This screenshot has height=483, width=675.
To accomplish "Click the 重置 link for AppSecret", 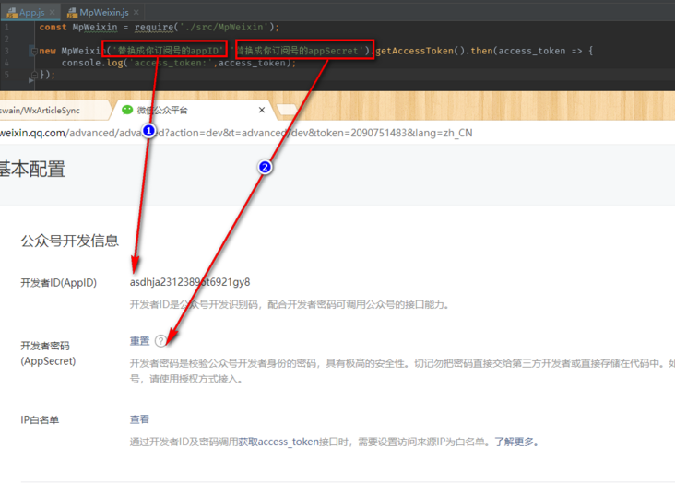I will click(x=139, y=341).
